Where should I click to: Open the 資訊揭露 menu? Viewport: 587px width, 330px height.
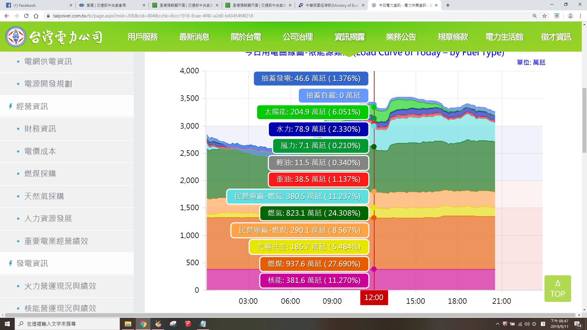click(x=349, y=37)
